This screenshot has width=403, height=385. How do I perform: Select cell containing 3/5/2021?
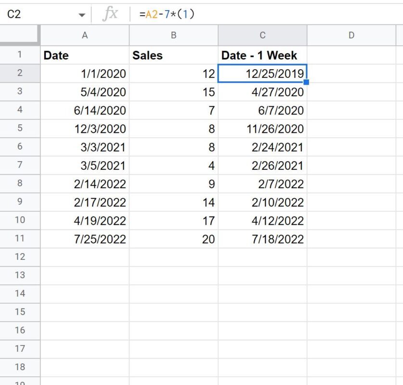tap(85, 166)
